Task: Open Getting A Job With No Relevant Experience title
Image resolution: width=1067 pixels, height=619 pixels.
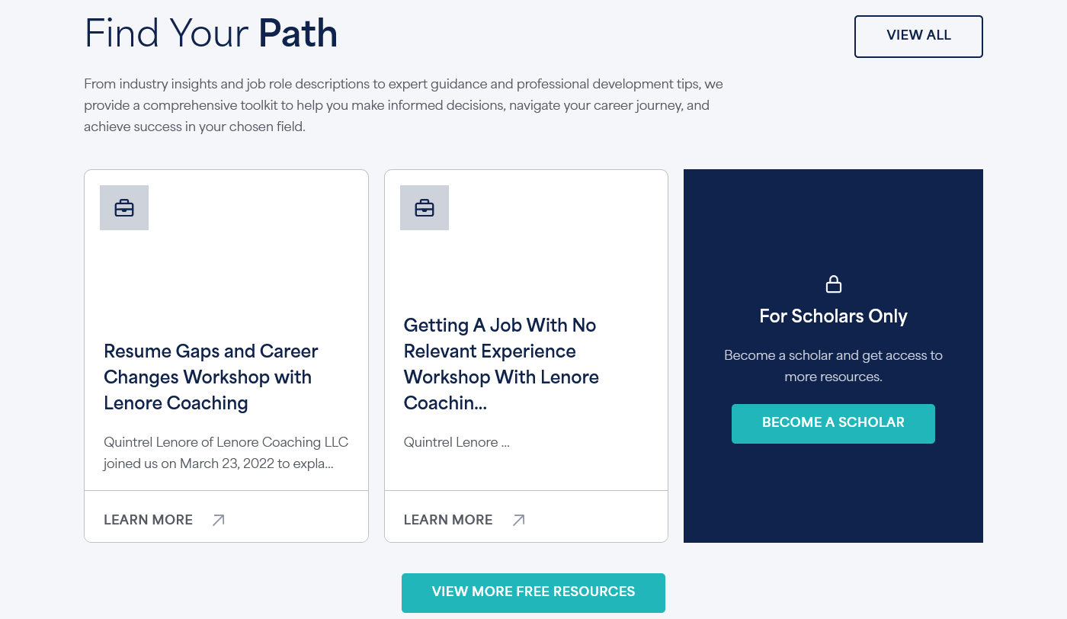Action: coord(501,364)
